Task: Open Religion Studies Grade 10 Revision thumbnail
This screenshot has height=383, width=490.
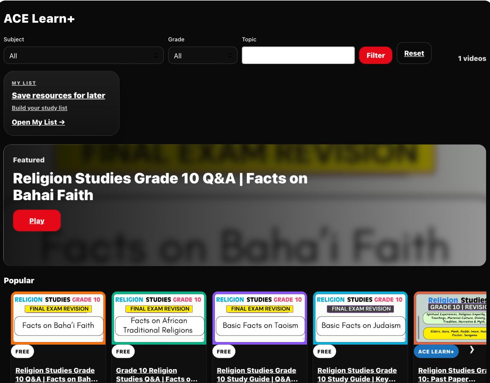Action: 450,318
